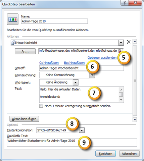Open the dialog help question mark
This screenshot has height=161, width=144.
[x=125, y=3]
